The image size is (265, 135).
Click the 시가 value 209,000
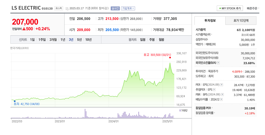(x=83, y=30)
